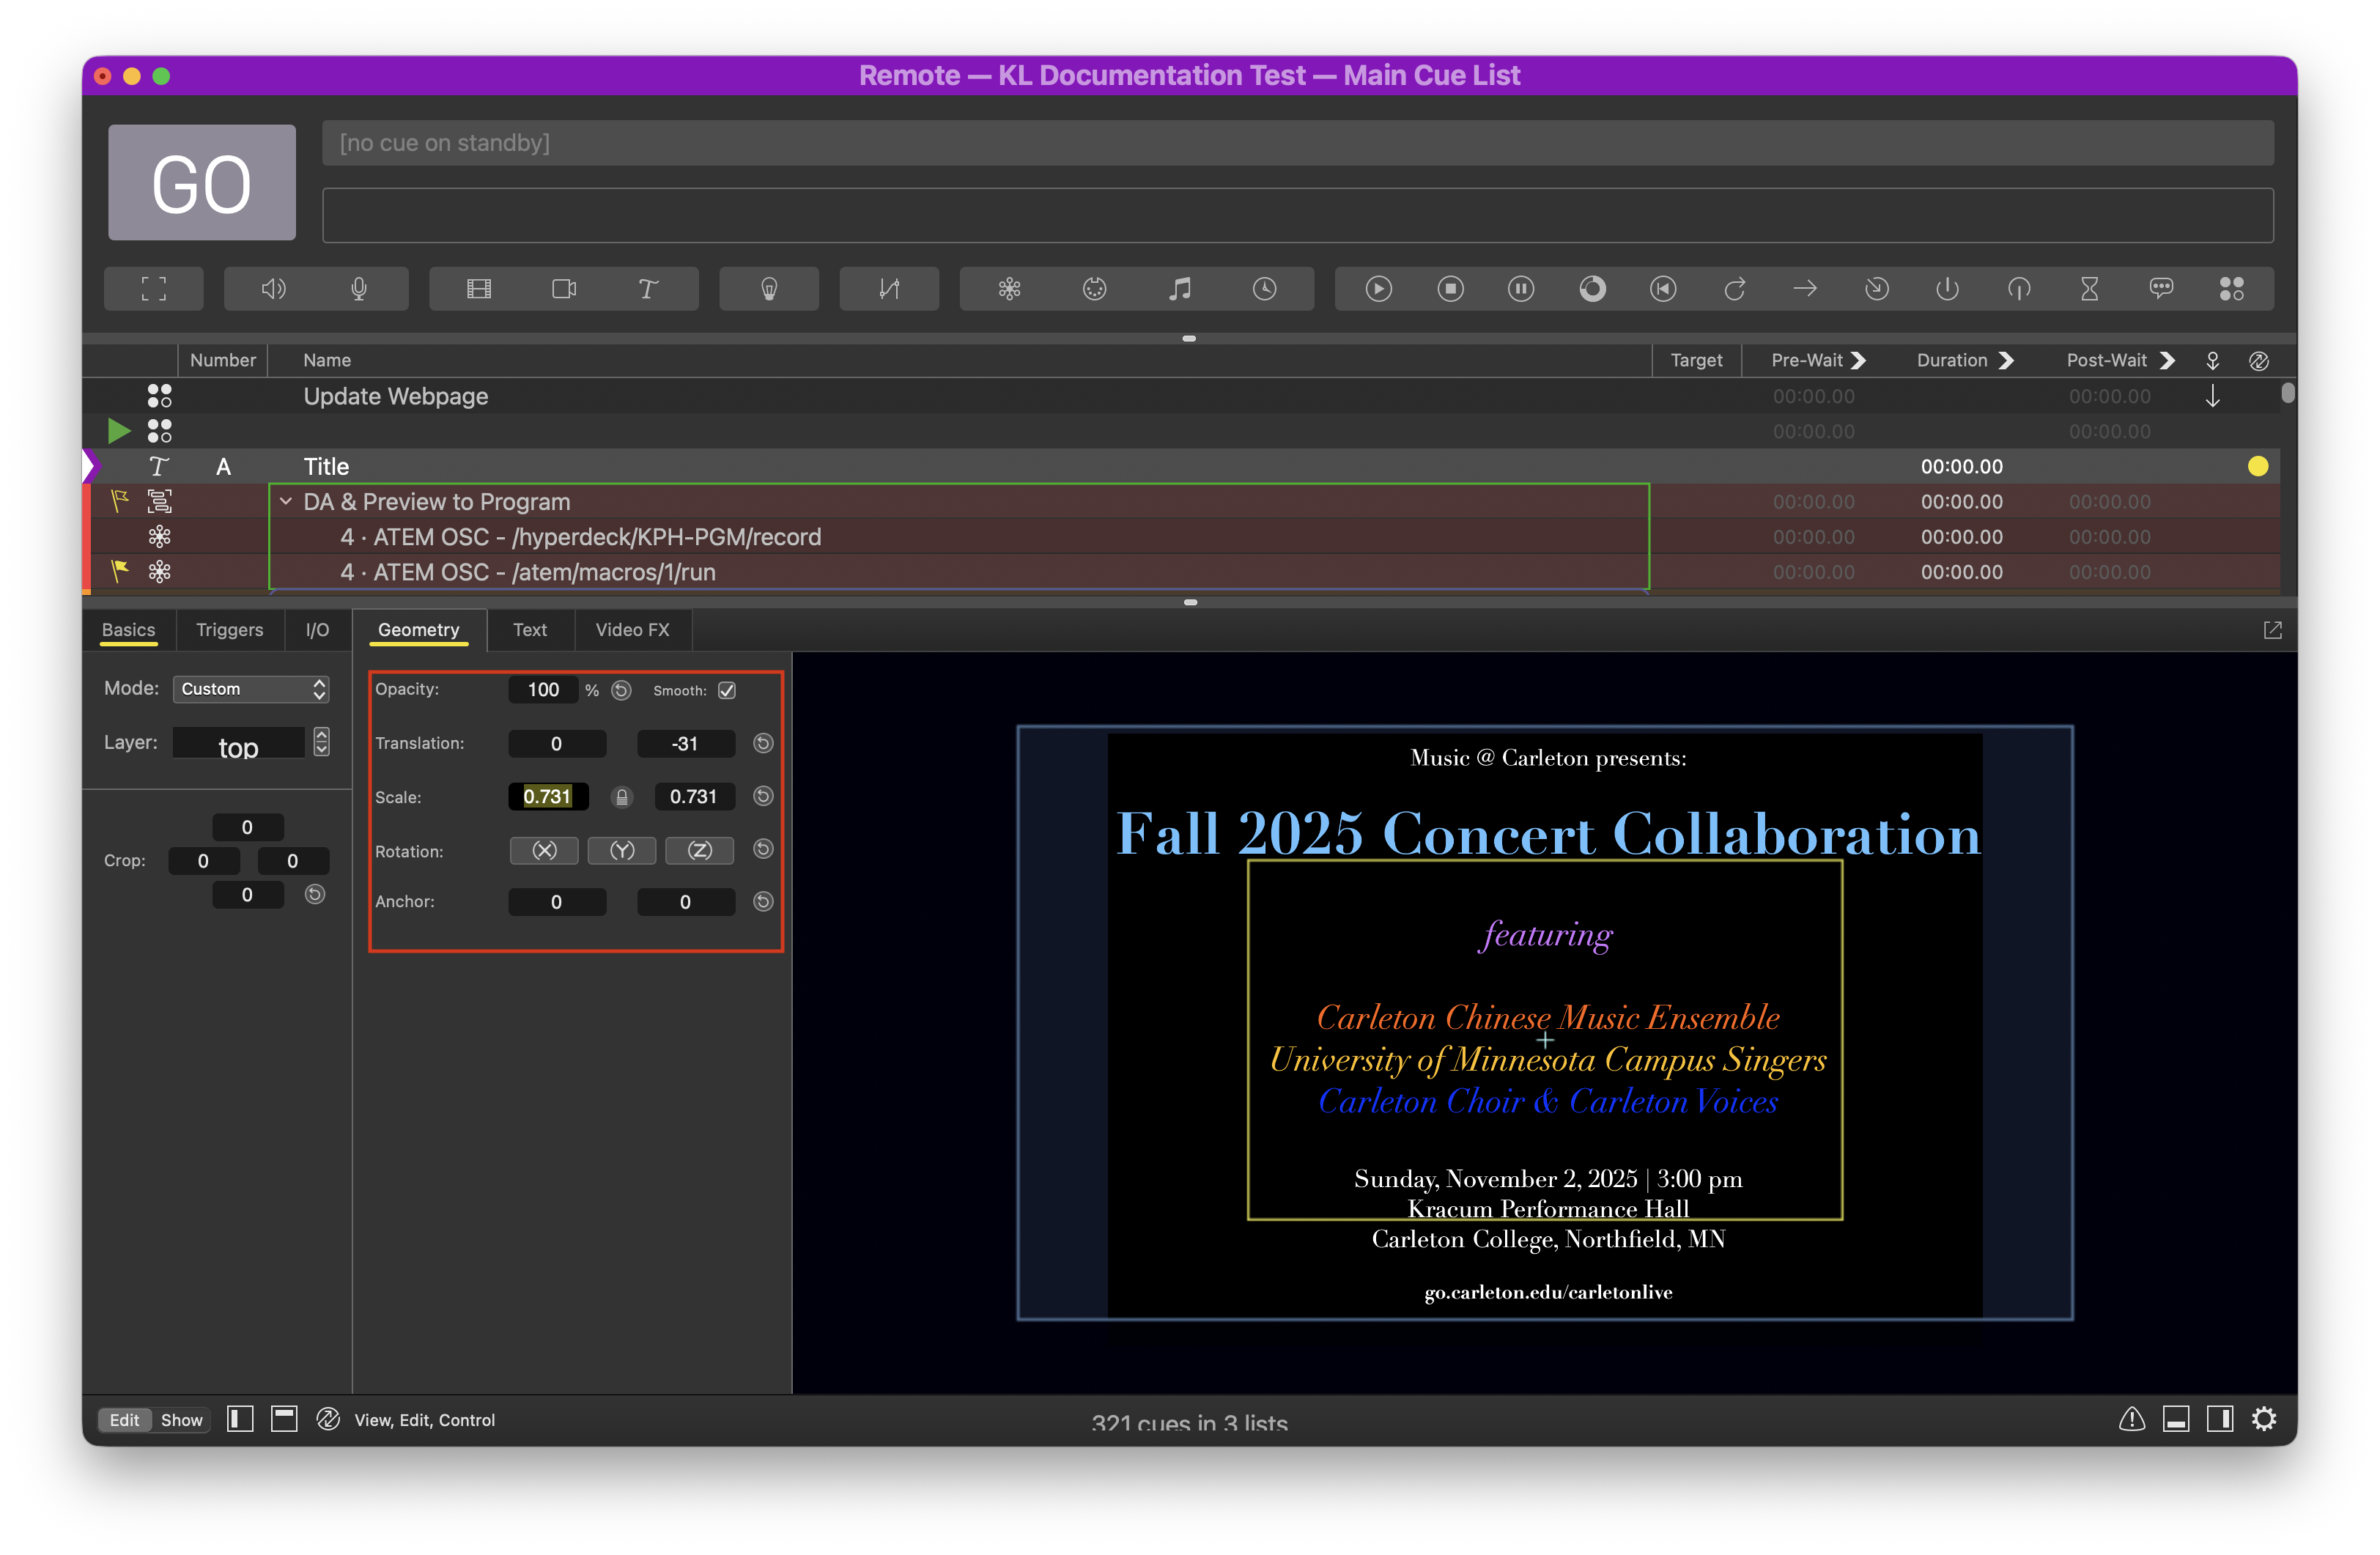Toggle the Scale aspect ratio lock

[x=621, y=797]
